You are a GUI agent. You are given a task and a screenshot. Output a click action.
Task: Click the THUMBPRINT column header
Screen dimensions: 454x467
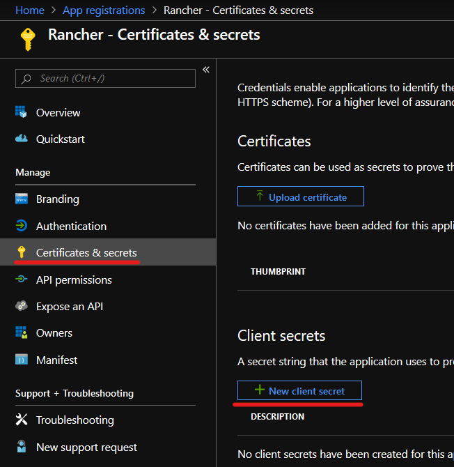(x=278, y=271)
